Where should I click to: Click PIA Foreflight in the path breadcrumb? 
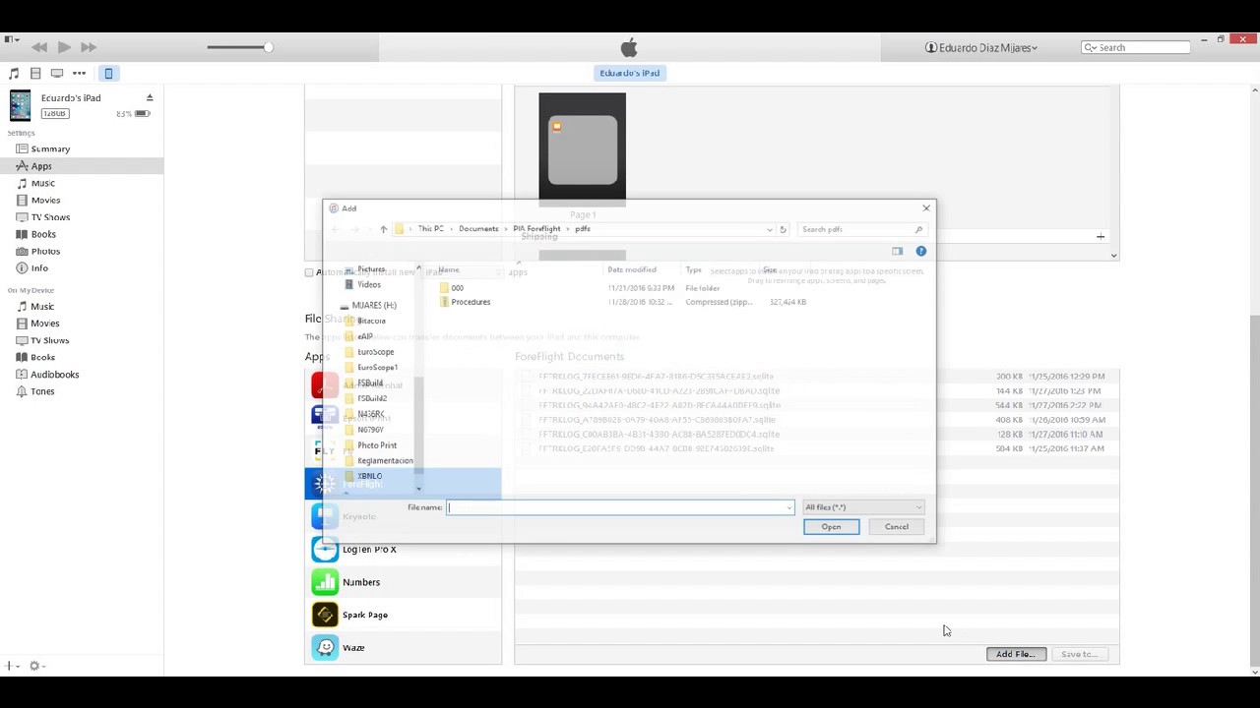pos(536,229)
